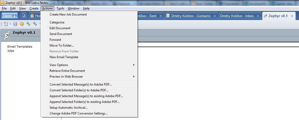Switch to Dmitry Kotikov - Inbox tab
The width and height of the screenshot is (299, 120).
click(237, 16)
